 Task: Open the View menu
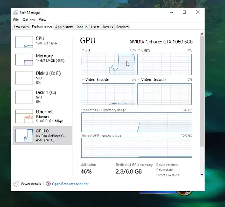coord(42,20)
